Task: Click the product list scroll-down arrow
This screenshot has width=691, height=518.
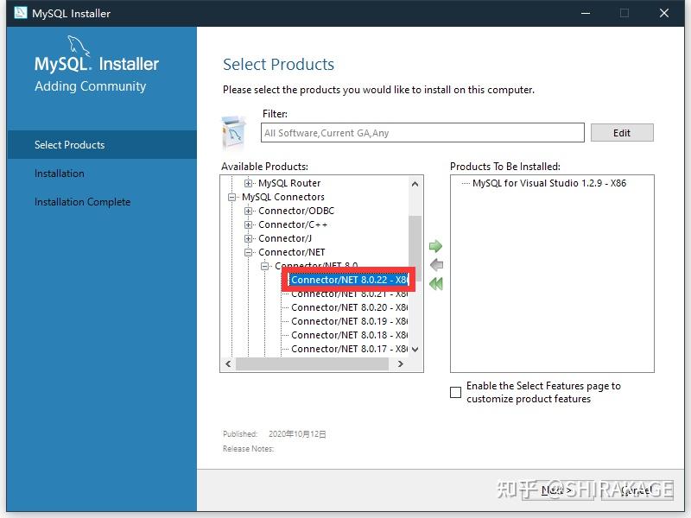Action: point(415,350)
